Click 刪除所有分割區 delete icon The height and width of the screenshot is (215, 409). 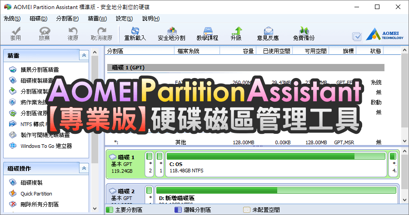[x=13, y=204]
